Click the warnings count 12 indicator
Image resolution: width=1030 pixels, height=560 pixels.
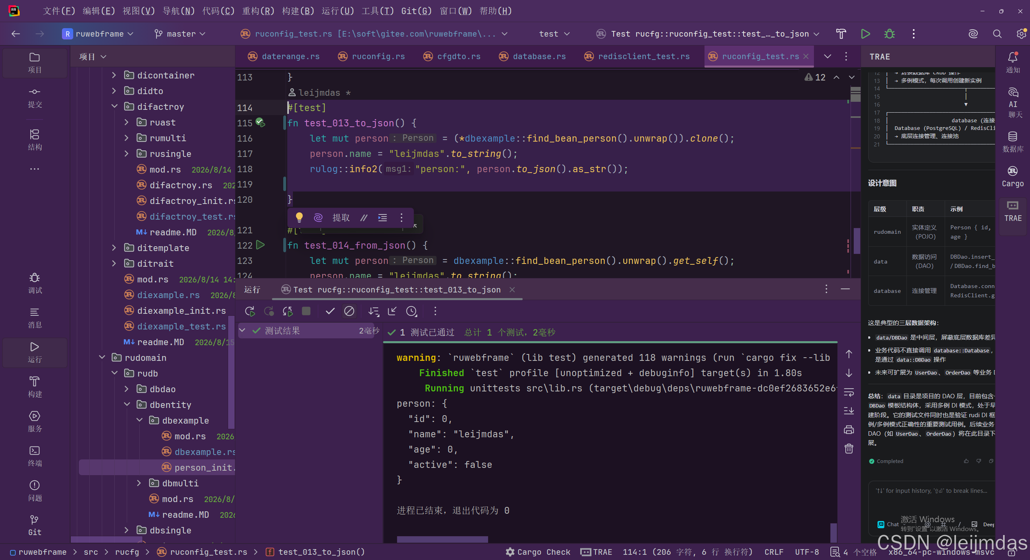pos(815,77)
